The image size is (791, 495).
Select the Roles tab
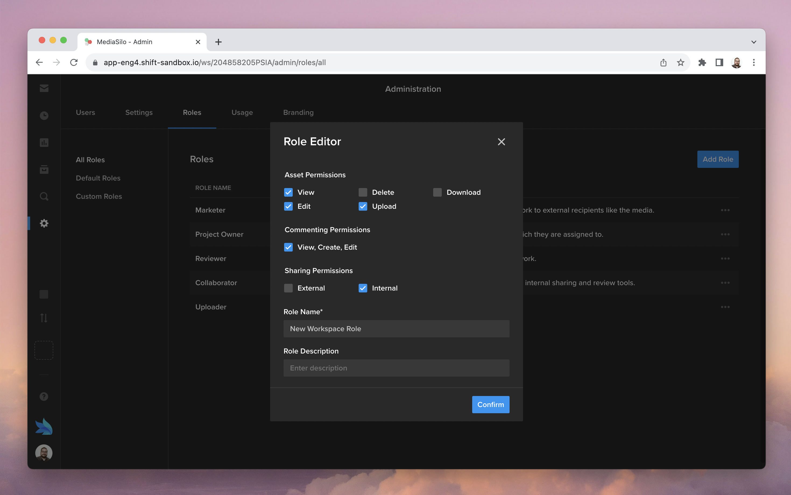(x=192, y=112)
